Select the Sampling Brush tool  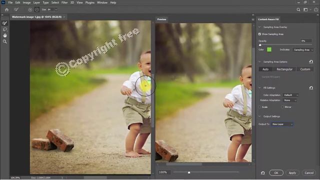tap(4, 23)
